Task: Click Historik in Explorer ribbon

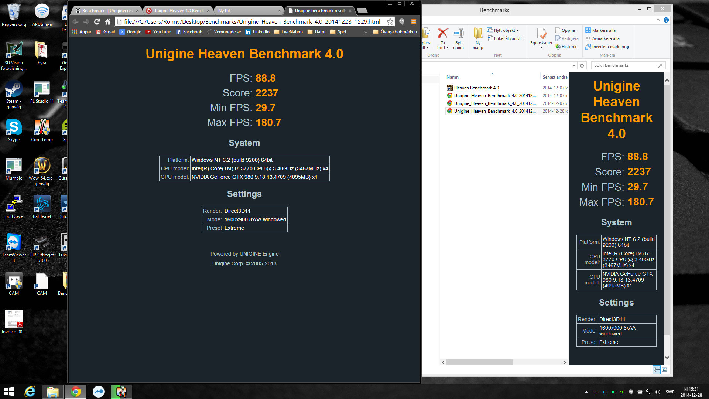Action: click(566, 47)
